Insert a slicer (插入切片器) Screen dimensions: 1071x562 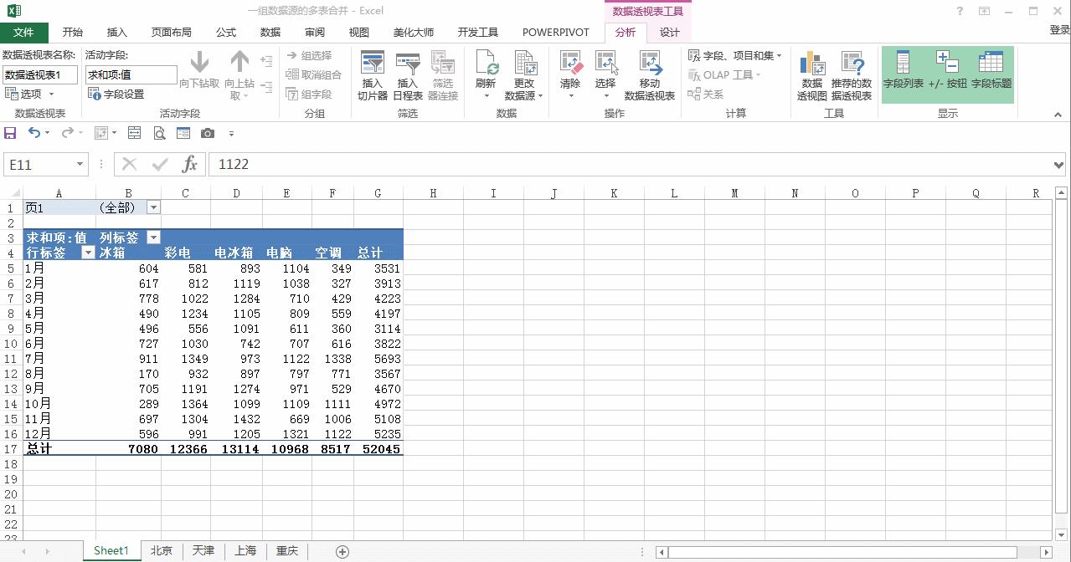pyautogui.click(x=373, y=75)
